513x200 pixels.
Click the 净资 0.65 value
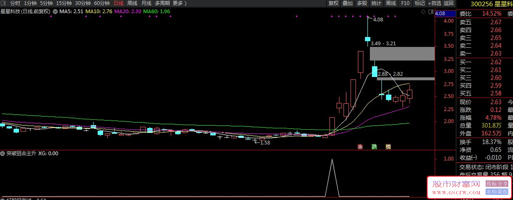point(495,150)
